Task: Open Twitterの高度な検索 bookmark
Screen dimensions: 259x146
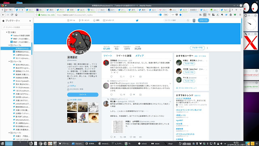Action: point(20,35)
